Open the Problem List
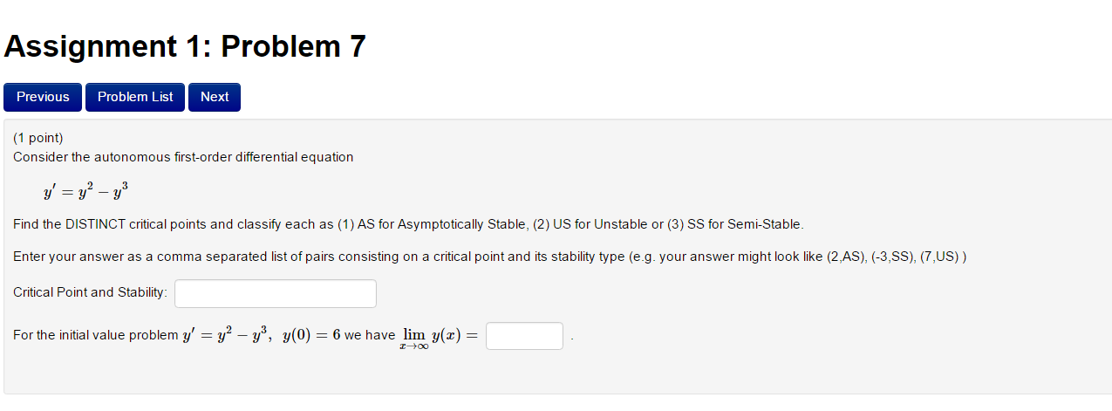 coord(135,97)
